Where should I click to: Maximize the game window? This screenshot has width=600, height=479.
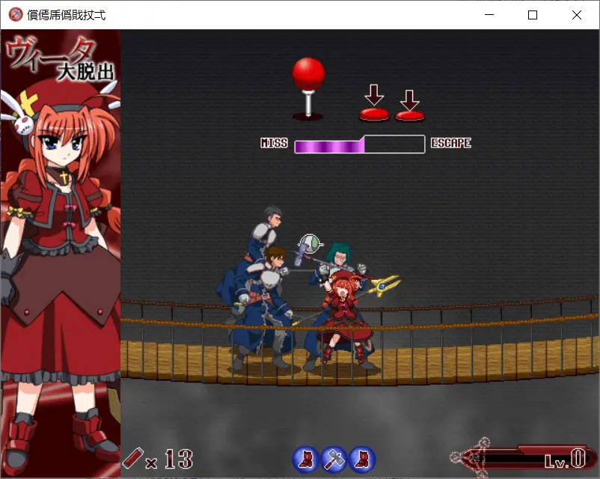pyautogui.click(x=532, y=15)
